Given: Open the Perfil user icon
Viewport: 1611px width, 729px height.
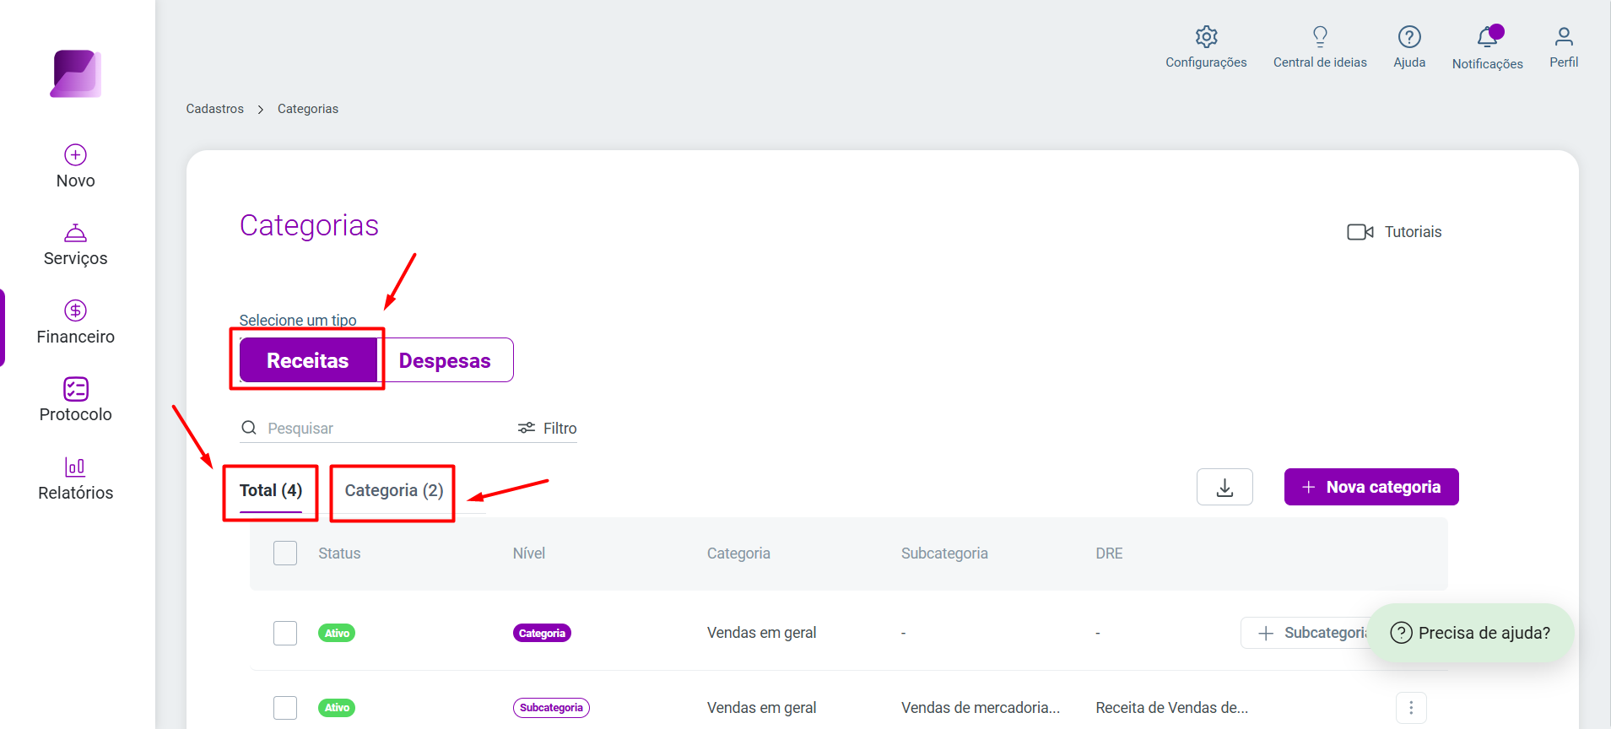Looking at the screenshot, I should click(1564, 36).
